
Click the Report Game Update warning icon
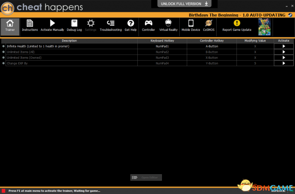(x=237, y=23)
